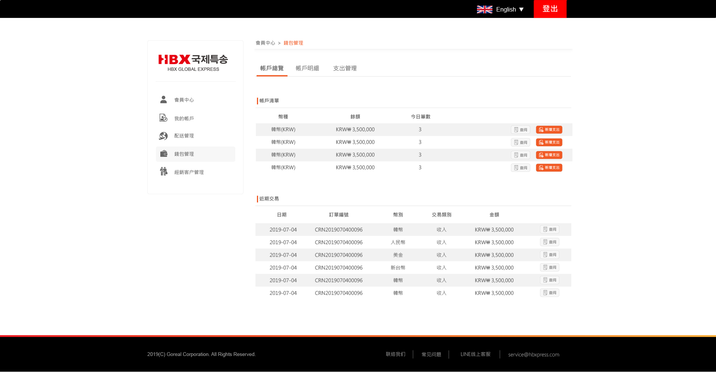The width and height of the screenshot is (716, 372).
Task: Click 新增支出 in the first account row
Action: [549, 130]
